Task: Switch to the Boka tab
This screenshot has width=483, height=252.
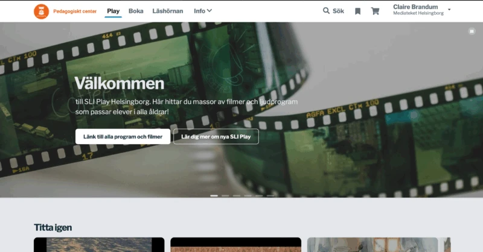Action: click(136, 11)
